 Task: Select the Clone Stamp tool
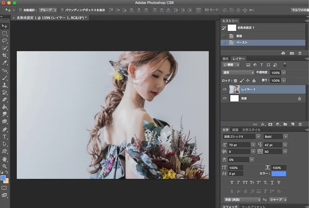tap(4, 85)
